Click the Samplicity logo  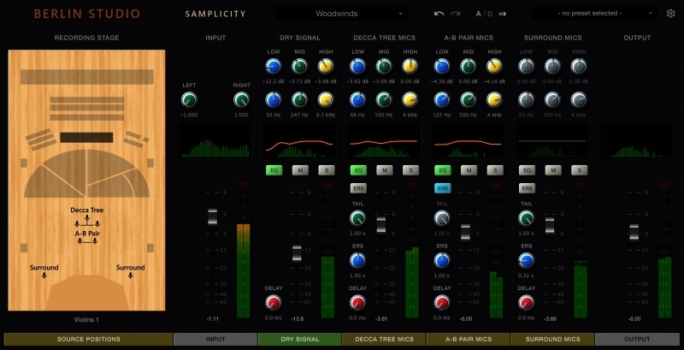[215, 14]
